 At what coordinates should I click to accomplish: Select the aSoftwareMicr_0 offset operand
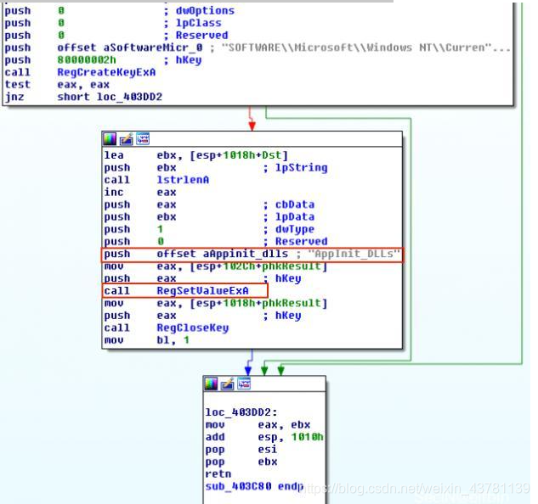153,48
